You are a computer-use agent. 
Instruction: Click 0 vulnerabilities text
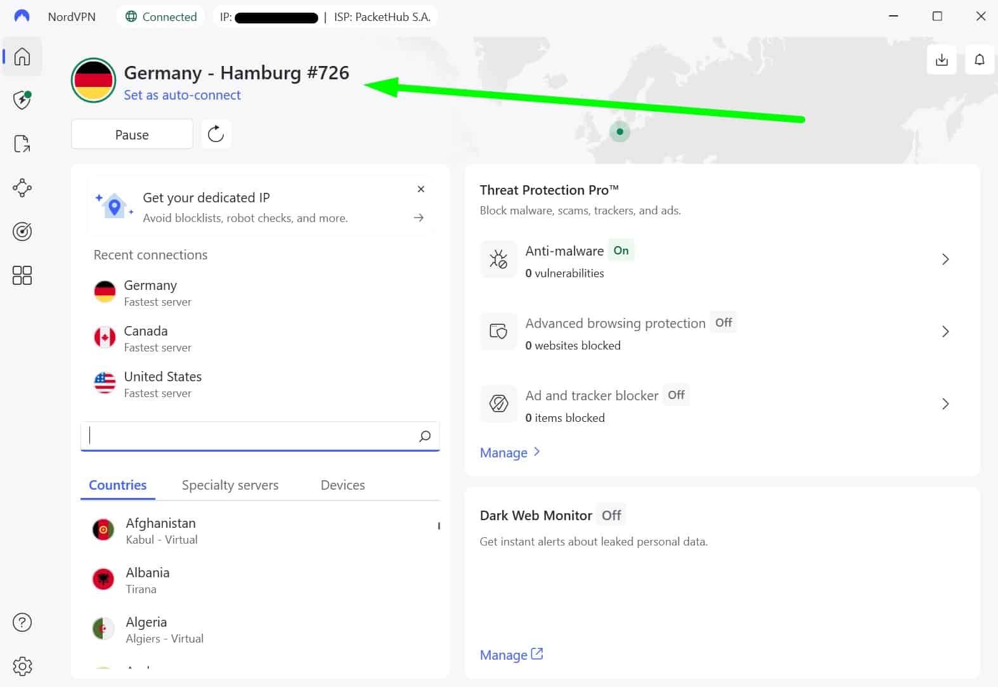coord(564,273)
